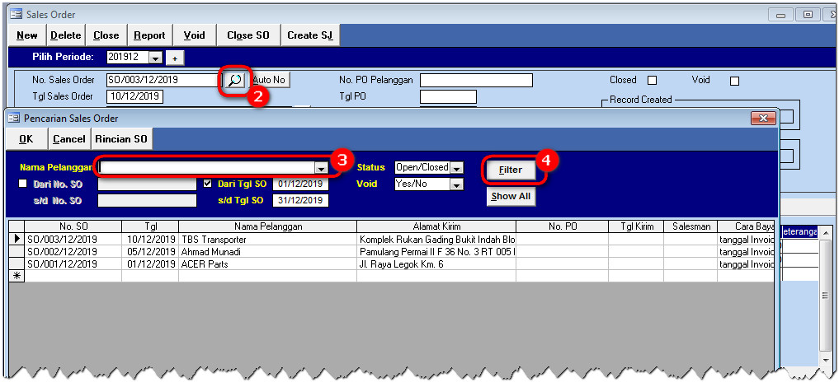This screenshot has width=839, height=387.
Task: Open the Status Open/Closed dropdown
Action: 456,168
